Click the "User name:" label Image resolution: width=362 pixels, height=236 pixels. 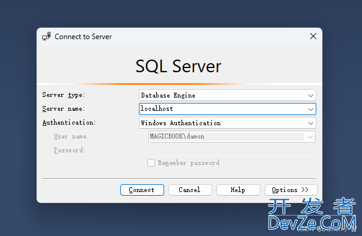(x=72, y=137)
